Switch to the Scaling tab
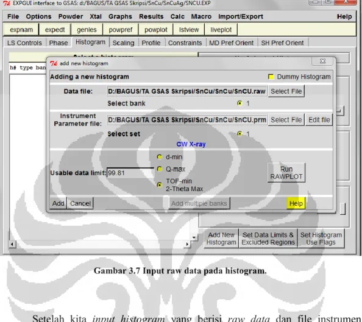Screen dimensions: 362x322 coord(123,43)
